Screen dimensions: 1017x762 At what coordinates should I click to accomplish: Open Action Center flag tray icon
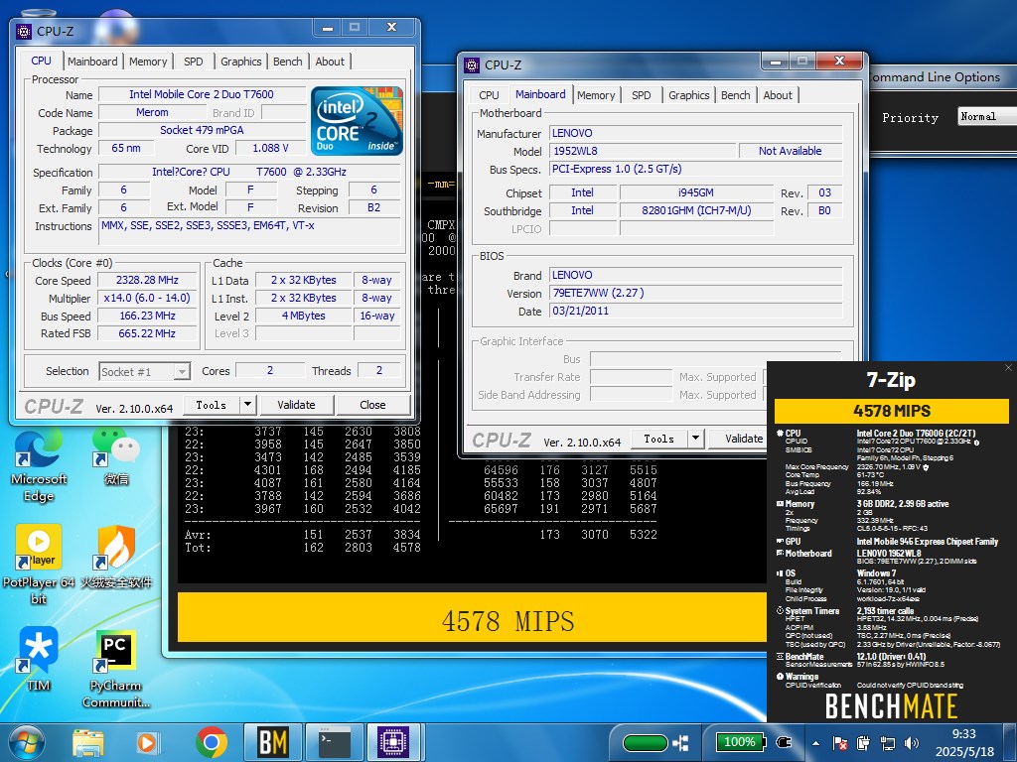tap(839, 743)
